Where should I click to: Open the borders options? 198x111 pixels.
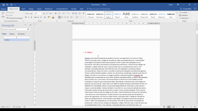pyautogui.click(x=81, y=17)
